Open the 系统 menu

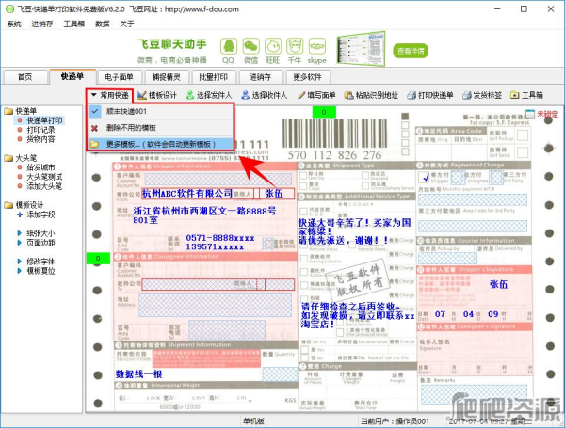[14, 24]
